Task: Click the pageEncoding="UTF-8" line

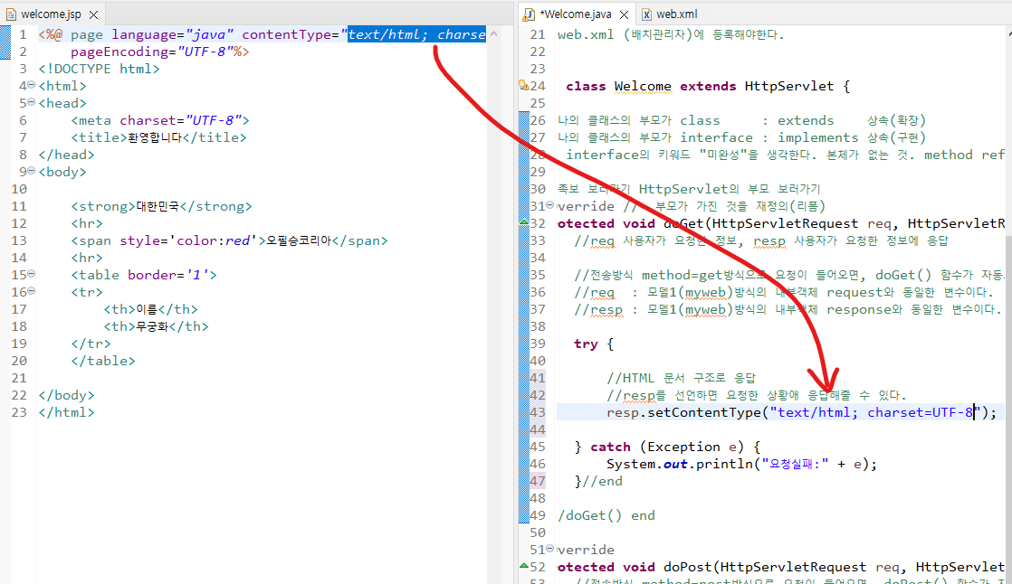Action: (x=160, y=52)
